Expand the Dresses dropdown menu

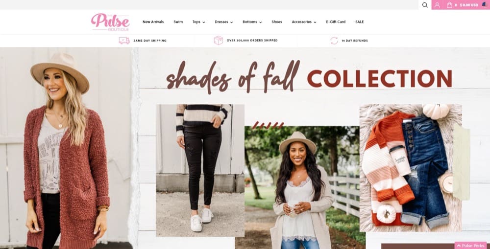(x=224, y=22)
